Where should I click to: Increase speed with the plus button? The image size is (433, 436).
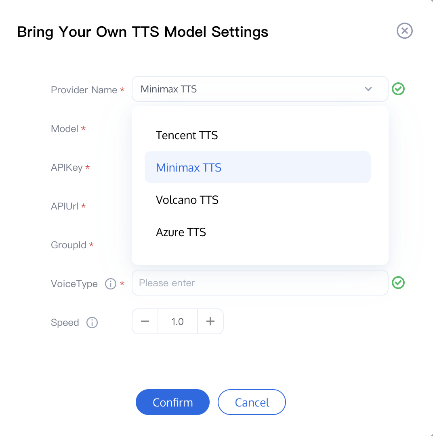210,321
